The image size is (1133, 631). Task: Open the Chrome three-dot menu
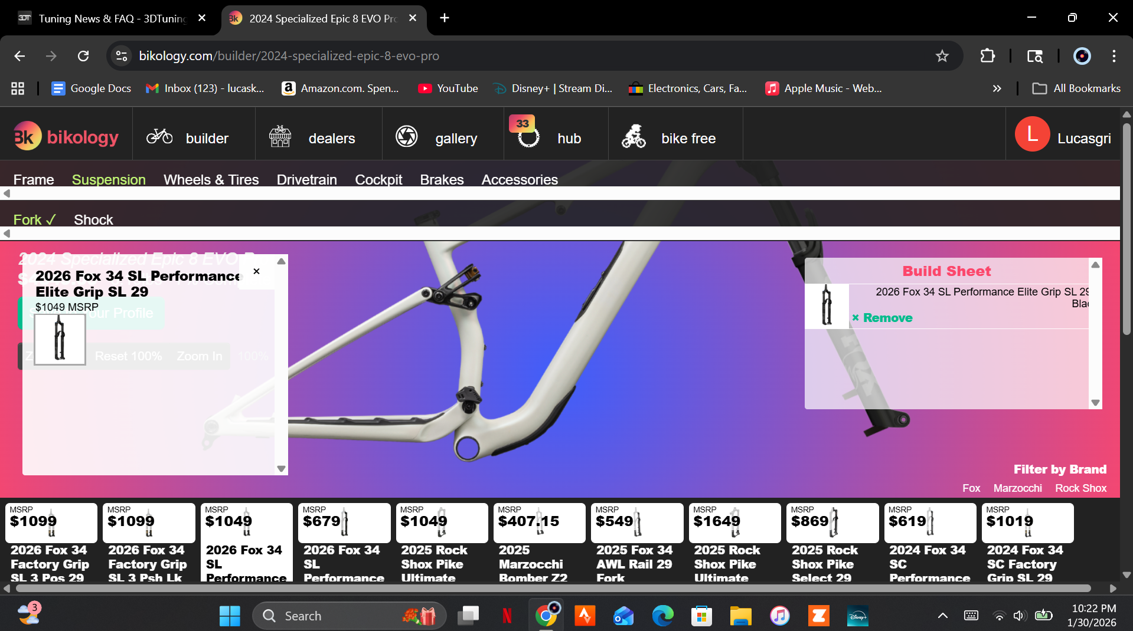[x=1114, y=56]
